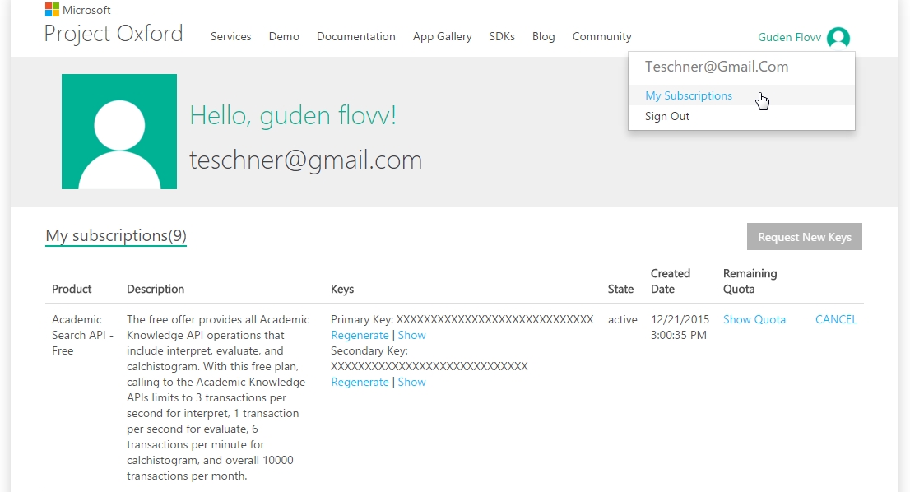Go to the Demo page
The height and width of the screenshot is (492, 910).
(284, 36)
